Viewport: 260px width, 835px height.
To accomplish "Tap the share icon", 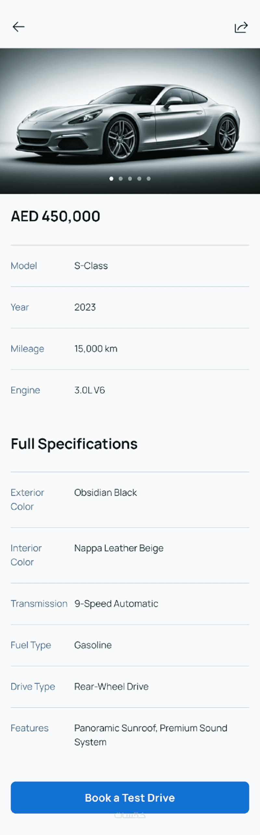I will [x=241, y=27].
